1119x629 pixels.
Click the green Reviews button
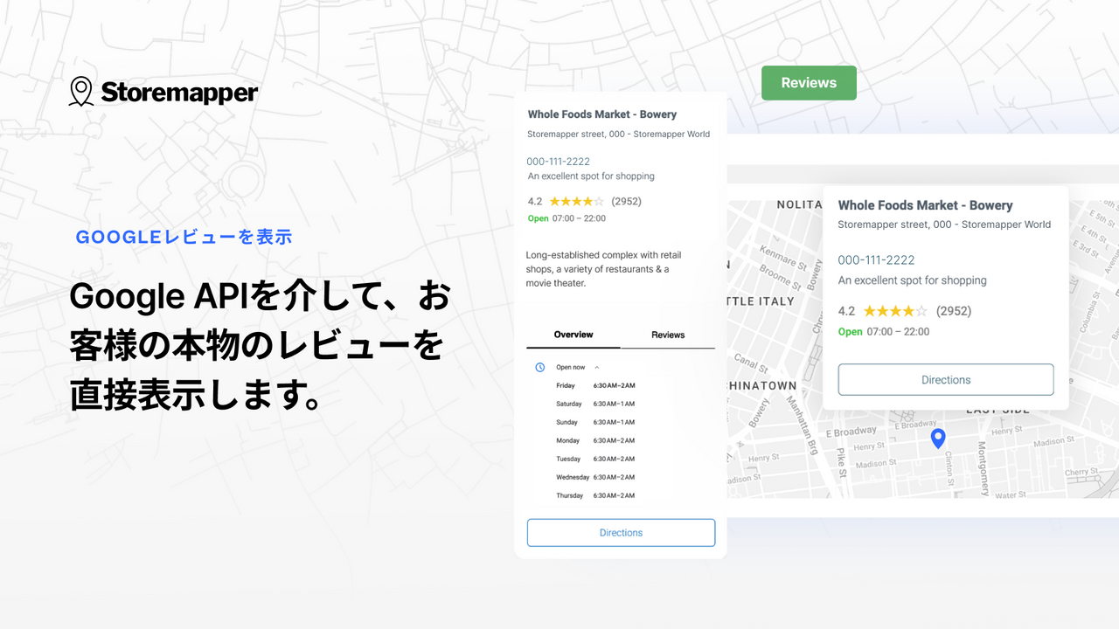tap(809, 83)
